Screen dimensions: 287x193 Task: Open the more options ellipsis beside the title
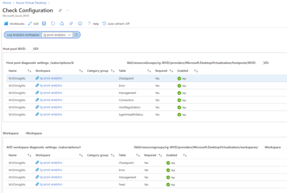67,10
